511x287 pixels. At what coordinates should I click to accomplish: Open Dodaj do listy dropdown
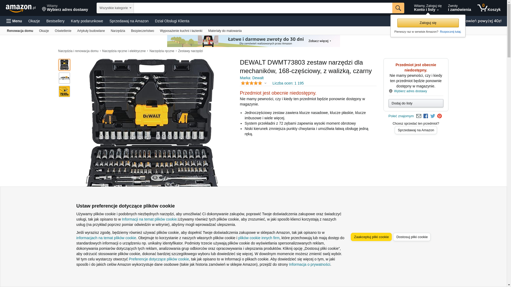click(416, 103)
